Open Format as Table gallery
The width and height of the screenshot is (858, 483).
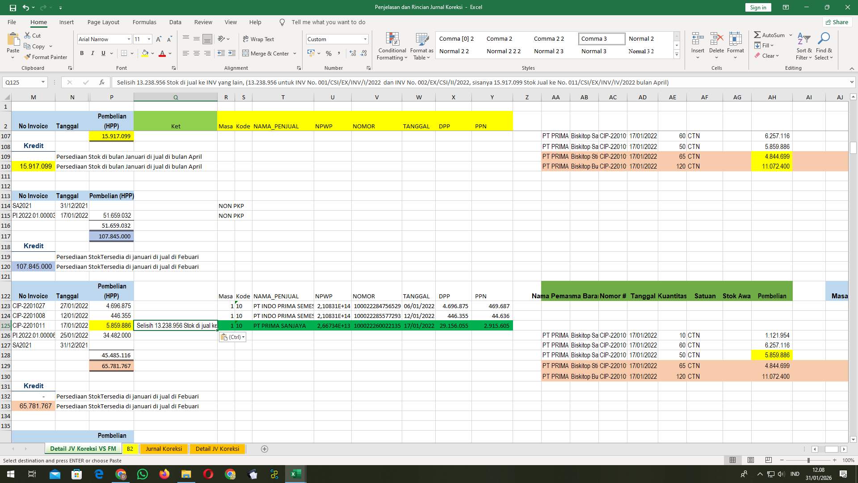tap(421, 46)
